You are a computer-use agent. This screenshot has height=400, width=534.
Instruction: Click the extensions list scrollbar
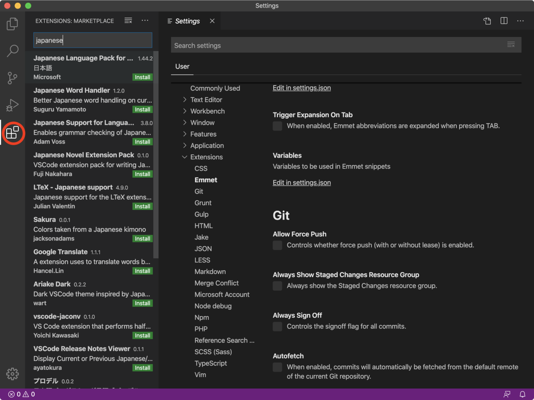[156, 155]
